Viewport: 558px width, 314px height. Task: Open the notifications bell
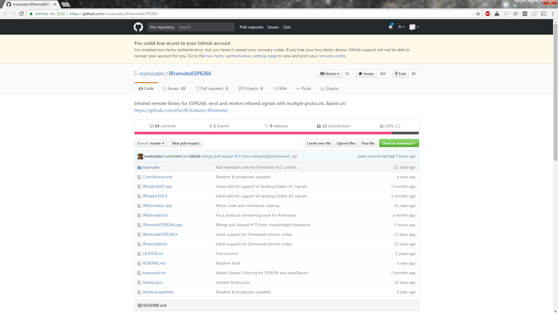390,27
